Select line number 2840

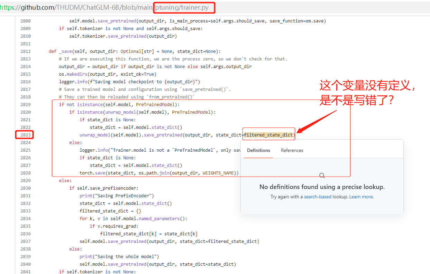click(26, 264)
